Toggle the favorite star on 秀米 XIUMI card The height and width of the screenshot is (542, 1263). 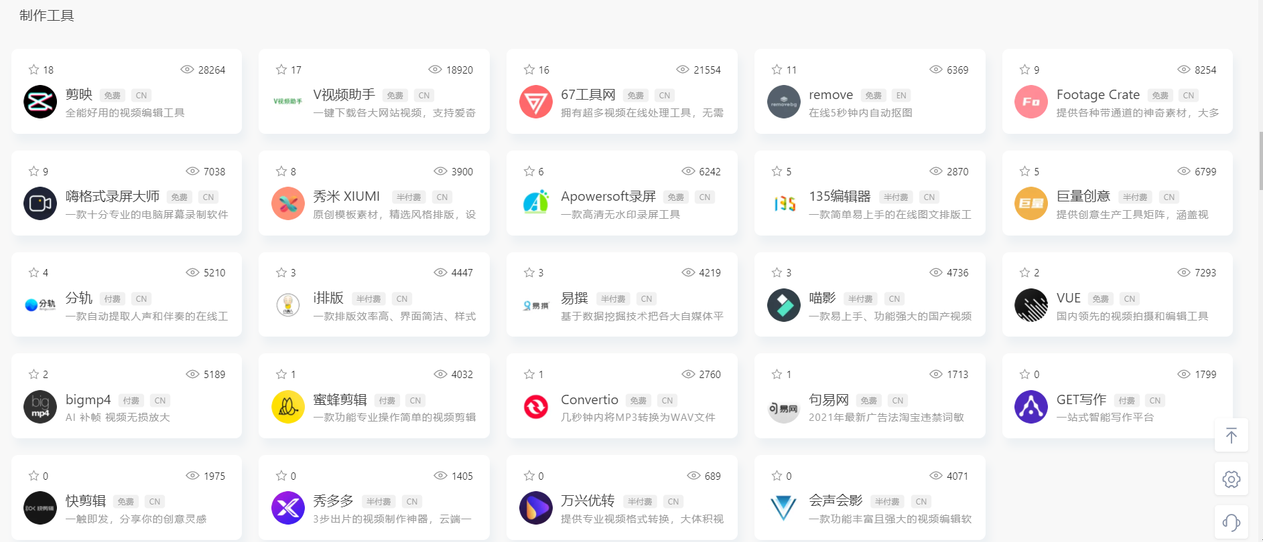pyautogui.click(x=281, y=171)
